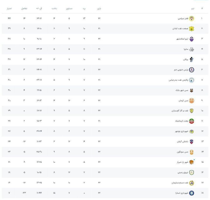
Task: Click the Naft Masjed Soleyman logo
Action: pos(191,183)
